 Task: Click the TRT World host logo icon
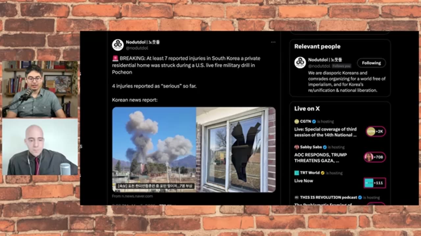click(x=297, y=173)
